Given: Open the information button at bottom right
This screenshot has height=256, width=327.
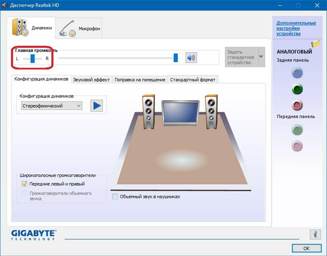Looking at the screenshot, I should [x=315, y=234].
